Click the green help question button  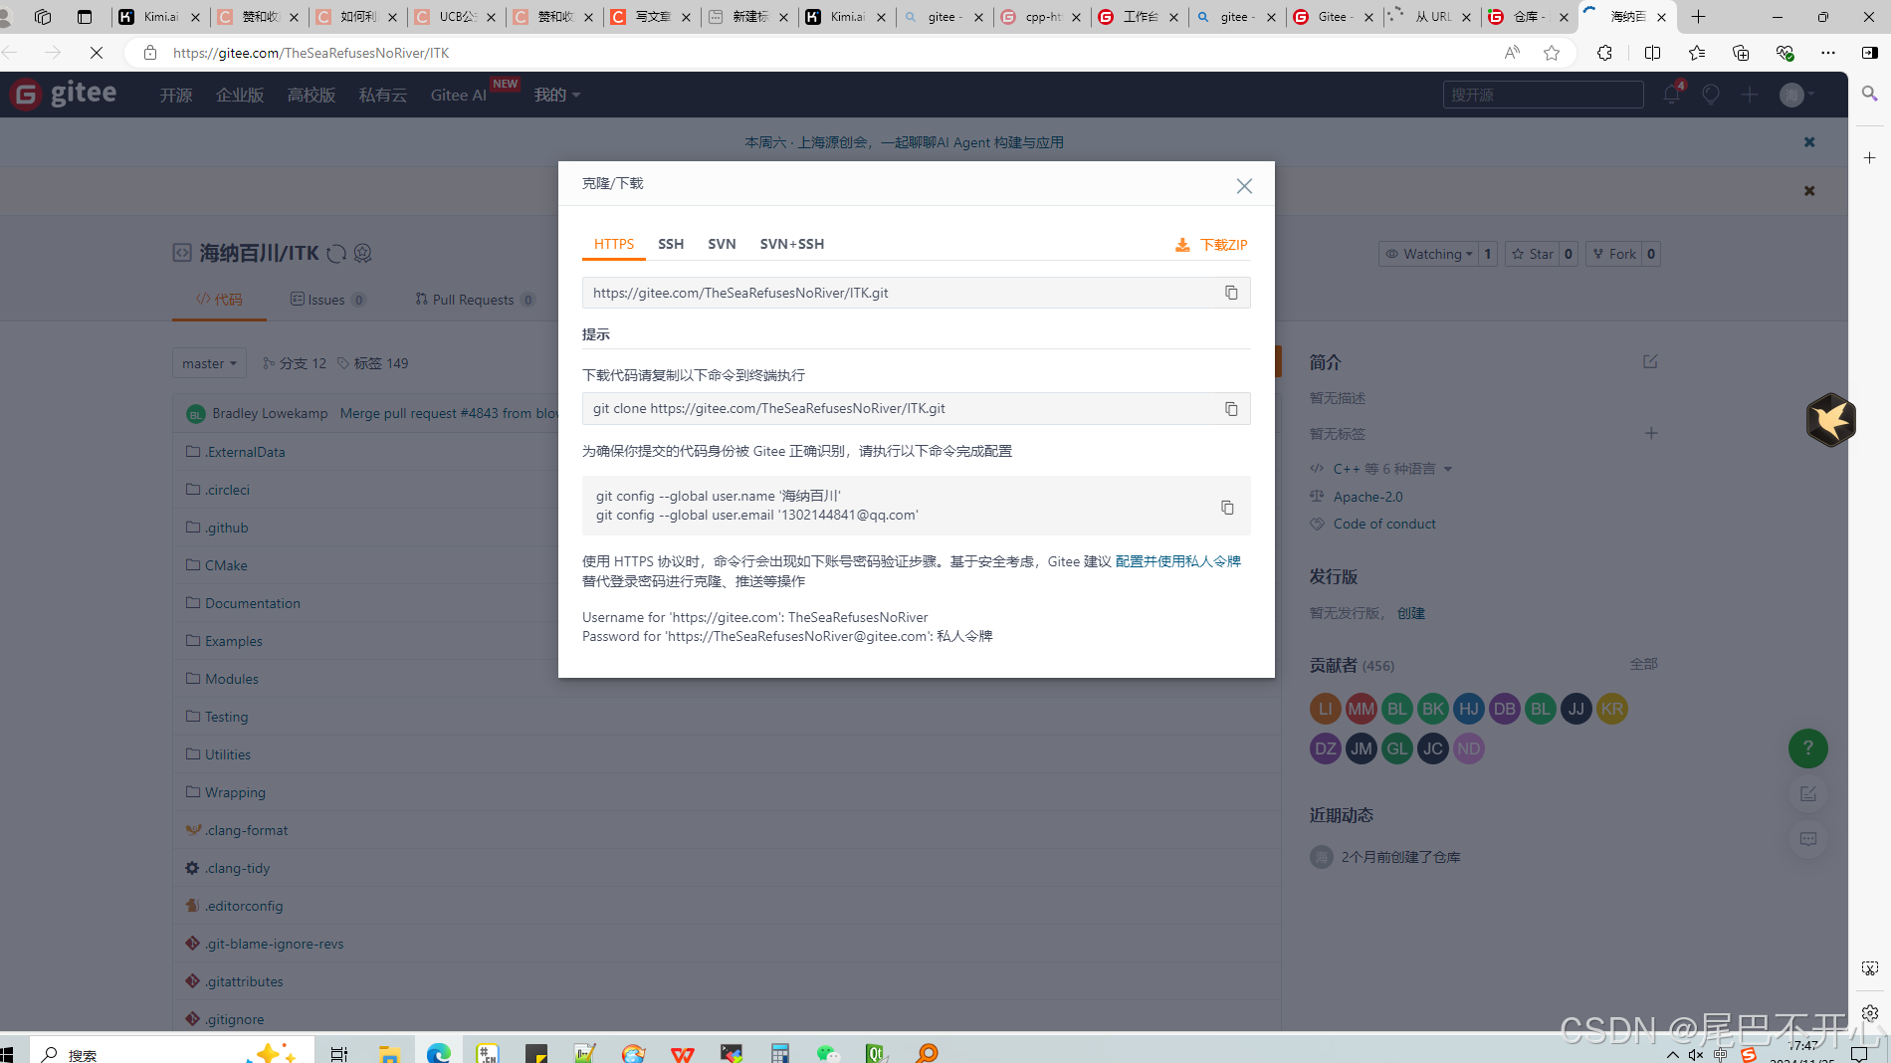[x=1808, y=747]
